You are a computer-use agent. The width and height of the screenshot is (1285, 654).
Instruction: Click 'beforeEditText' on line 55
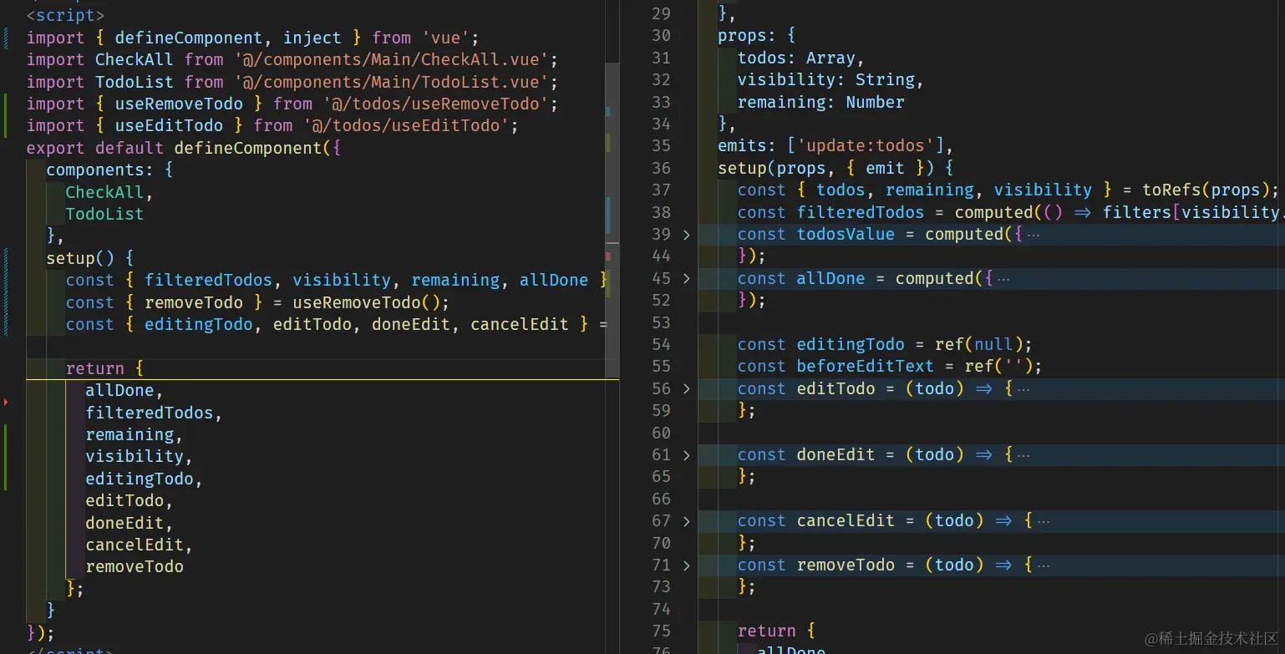[x=866, y=366]
